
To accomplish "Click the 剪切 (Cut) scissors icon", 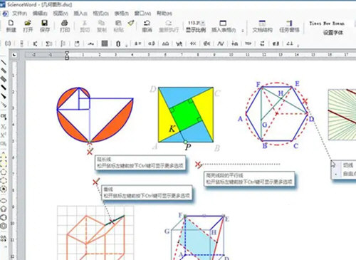I will [x=85, y=23].
